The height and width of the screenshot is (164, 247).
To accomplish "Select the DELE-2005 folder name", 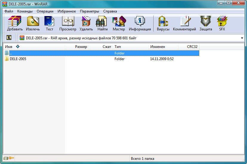I will point(18,59).
